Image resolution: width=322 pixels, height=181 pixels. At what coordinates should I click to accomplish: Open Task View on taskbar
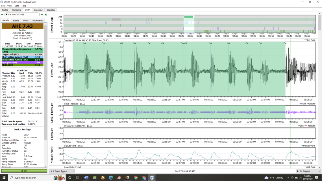(x=78, y=178)
